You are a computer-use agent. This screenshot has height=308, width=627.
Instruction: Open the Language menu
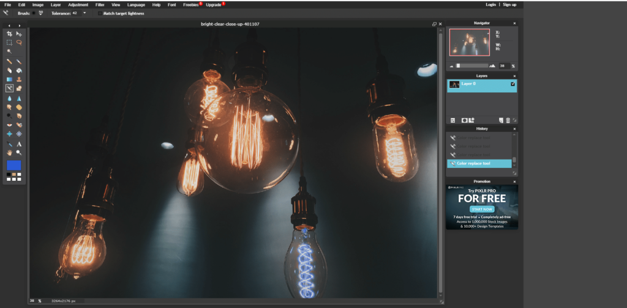point(137,5)
